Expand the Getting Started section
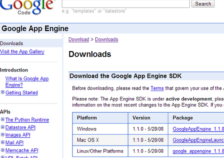224x158 pixels. coord(2,92)
